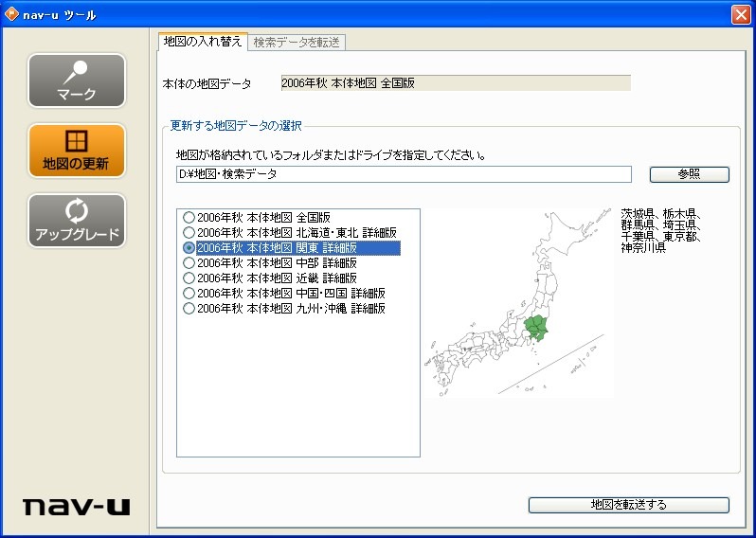
Task: Open the アップグレード section
Action: (77, 221)
